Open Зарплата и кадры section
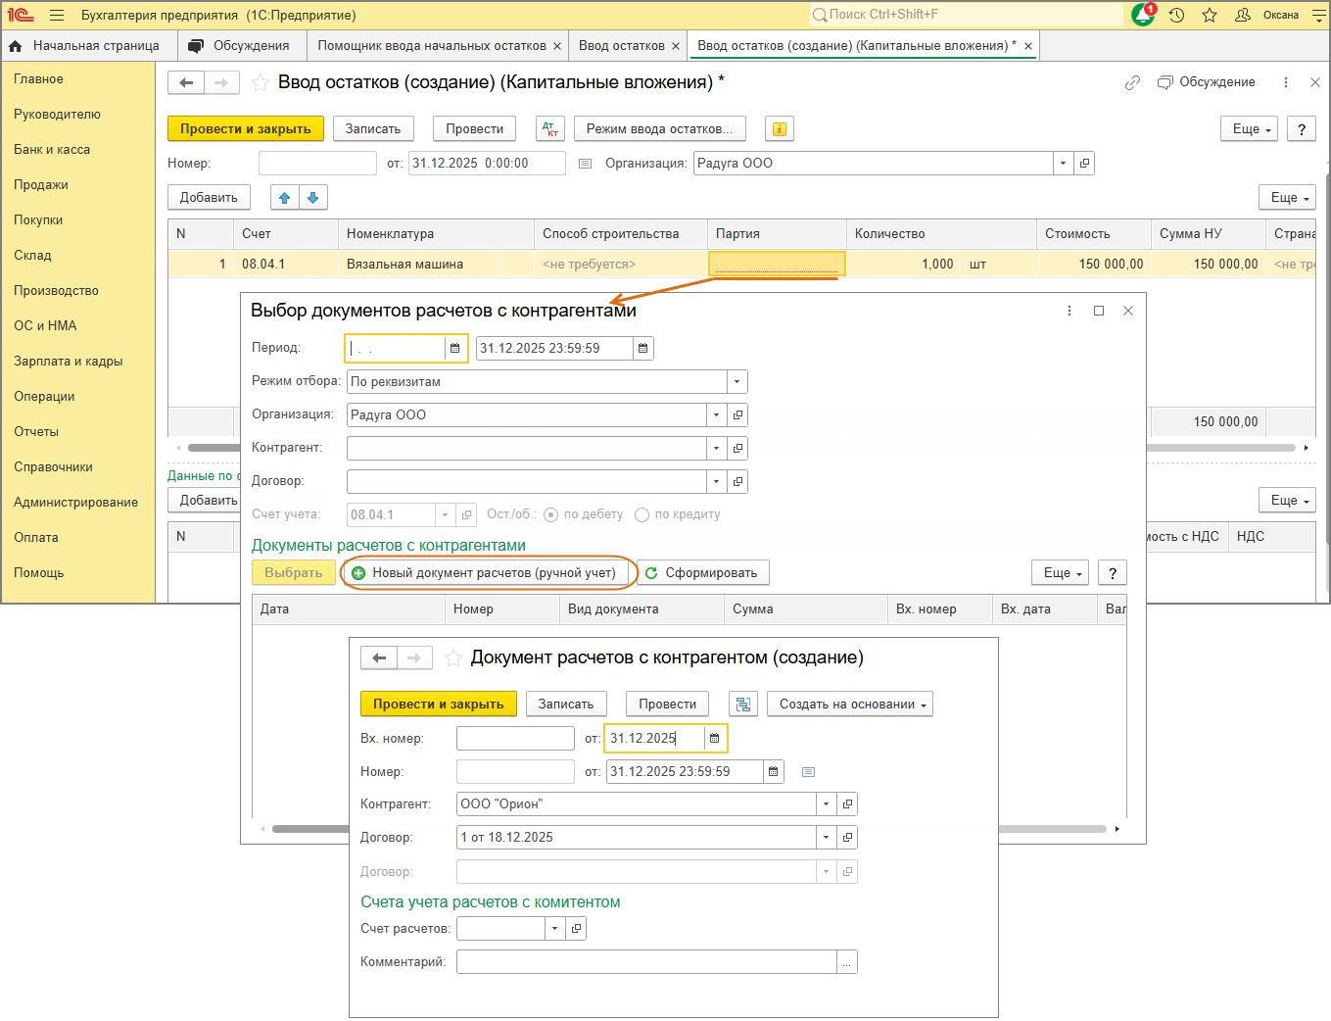1331x1021 pixels. pos(69,361)
